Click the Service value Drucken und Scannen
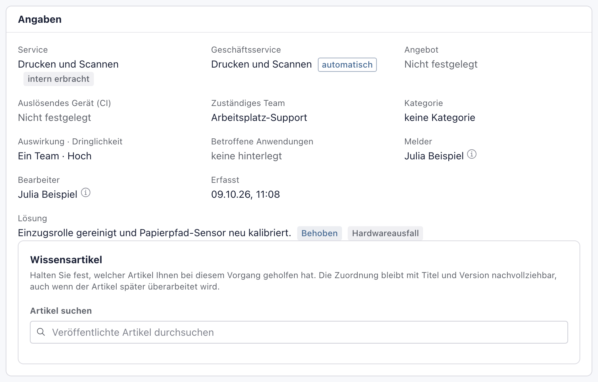Viewport: 598px width, 382px height. (68, 64)
